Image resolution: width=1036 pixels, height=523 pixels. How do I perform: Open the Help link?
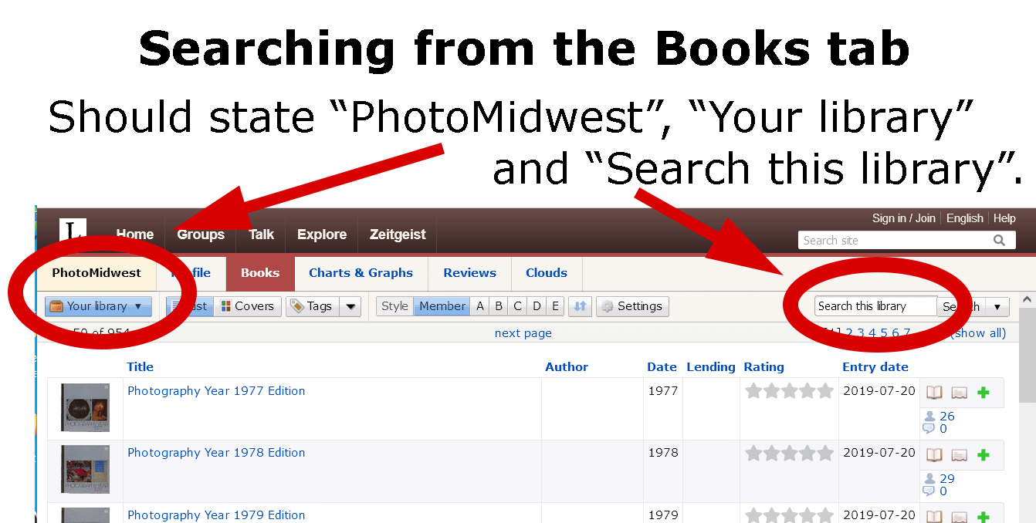(1004, 218)
